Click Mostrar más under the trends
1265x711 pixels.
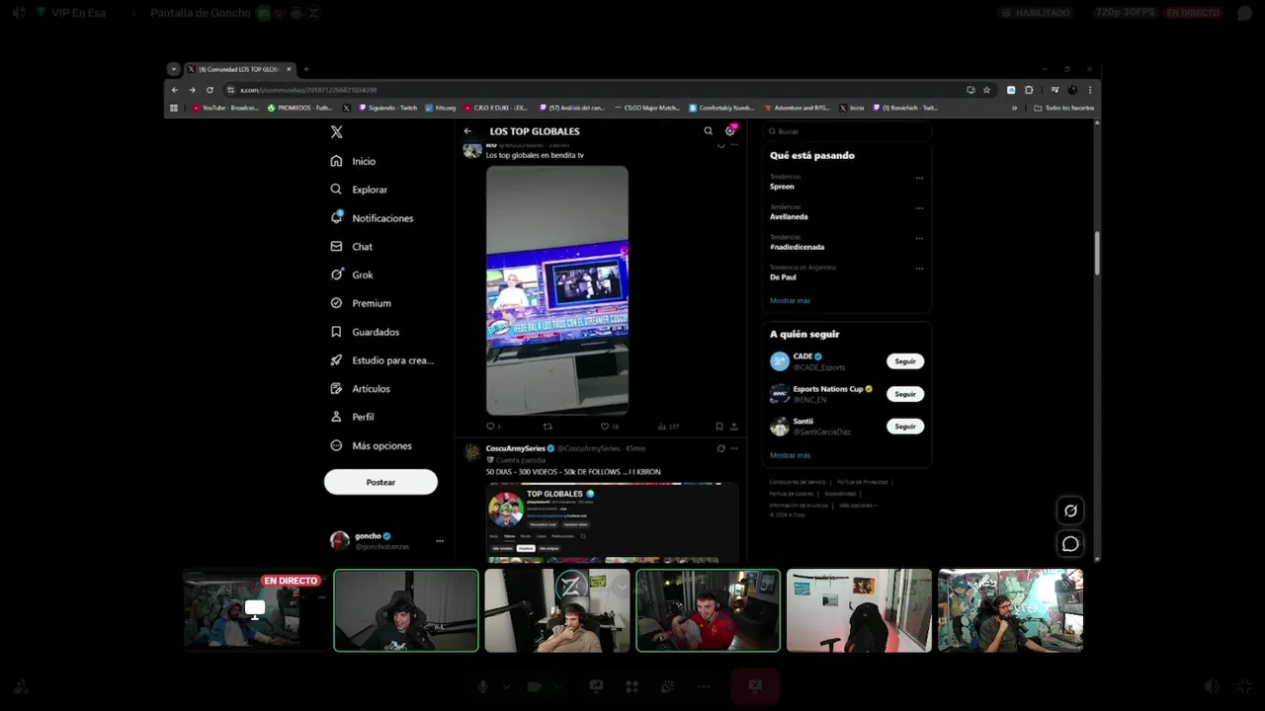[x=790, y=300]
